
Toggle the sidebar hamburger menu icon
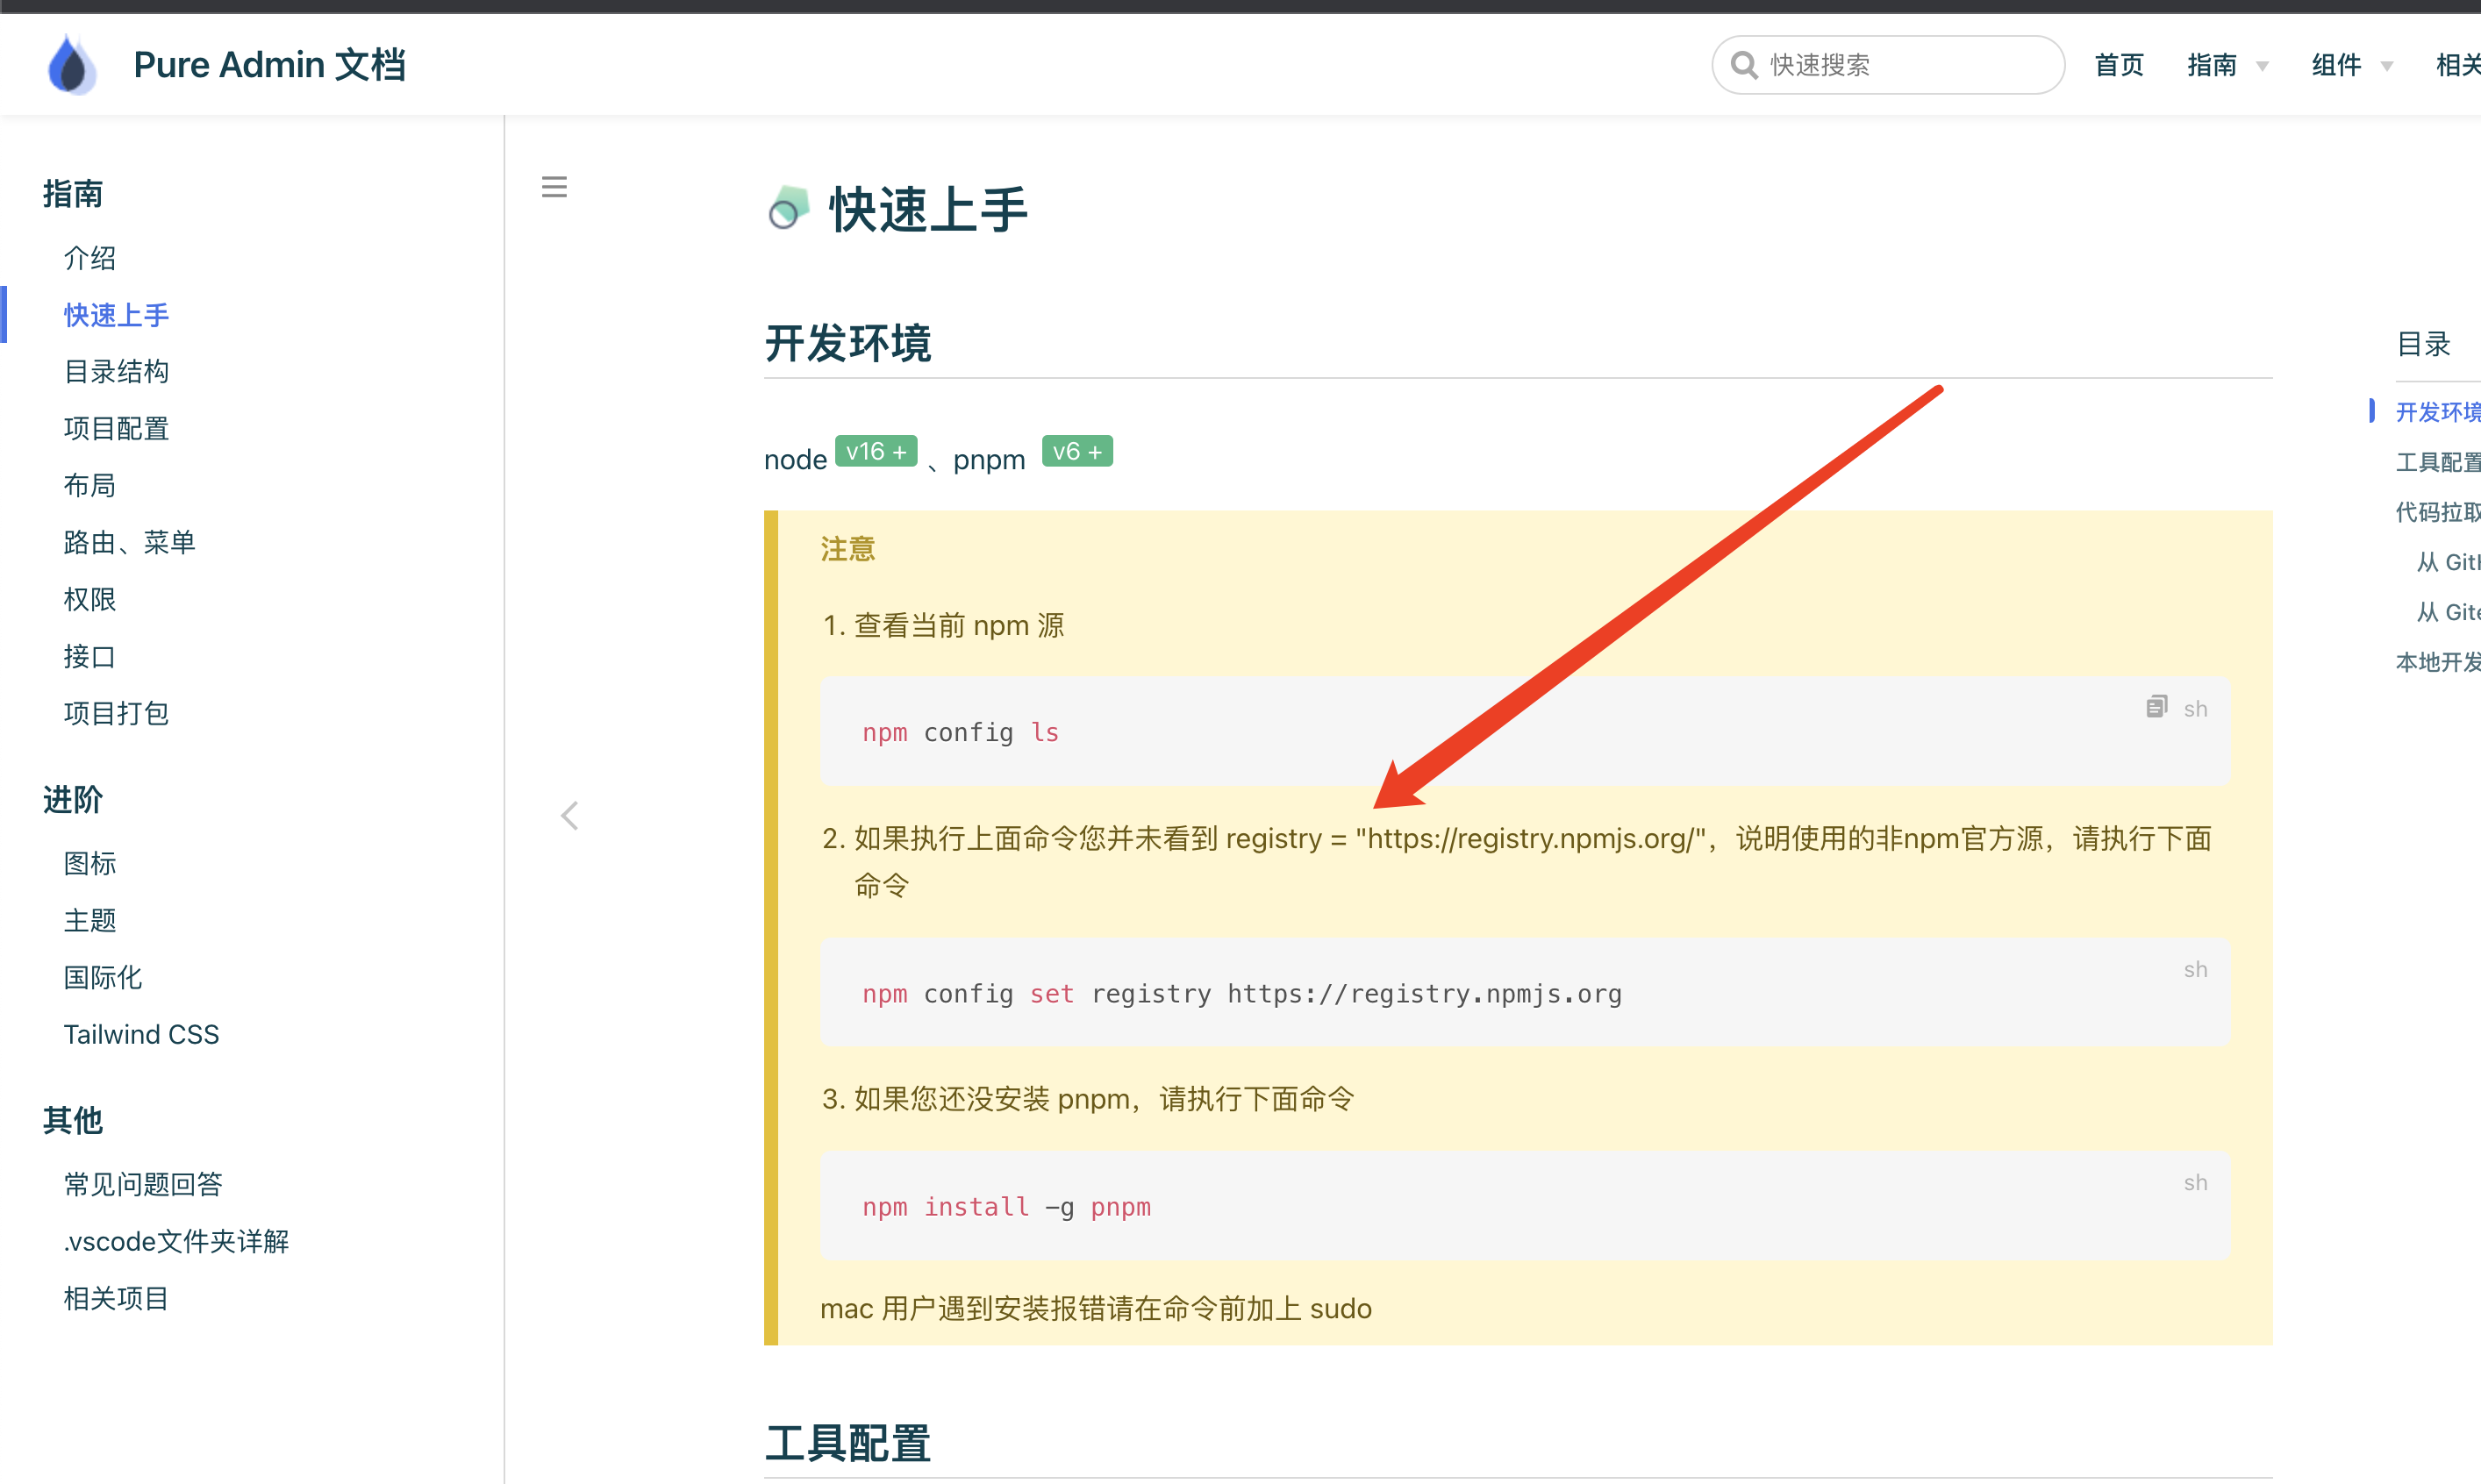[x=554, y=187]
